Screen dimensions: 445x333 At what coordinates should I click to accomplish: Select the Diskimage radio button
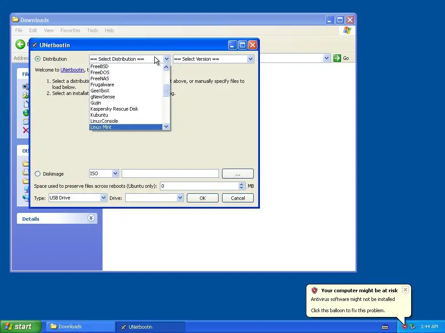click(x=37, y=174)
